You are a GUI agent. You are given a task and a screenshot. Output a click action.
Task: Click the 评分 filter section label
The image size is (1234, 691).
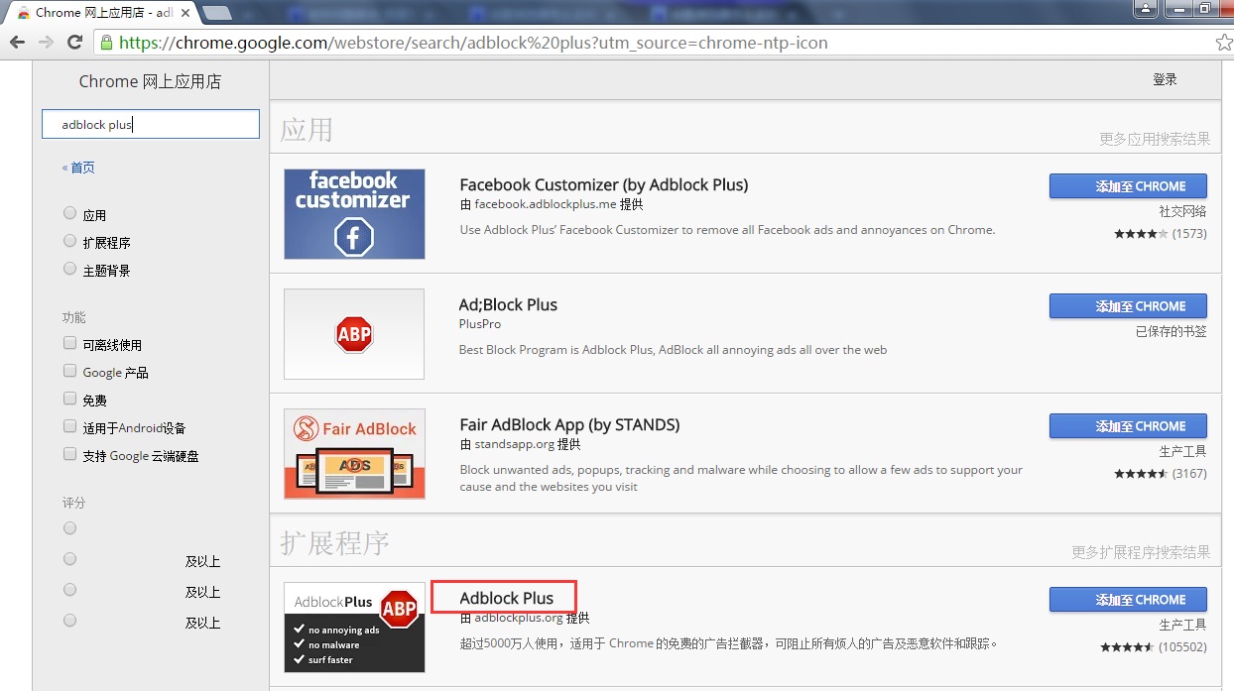[73, 503]
